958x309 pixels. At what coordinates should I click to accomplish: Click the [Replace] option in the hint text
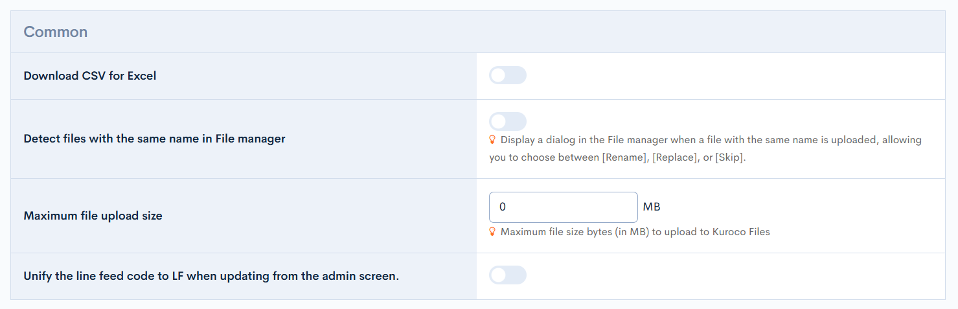tap(675, 157)
